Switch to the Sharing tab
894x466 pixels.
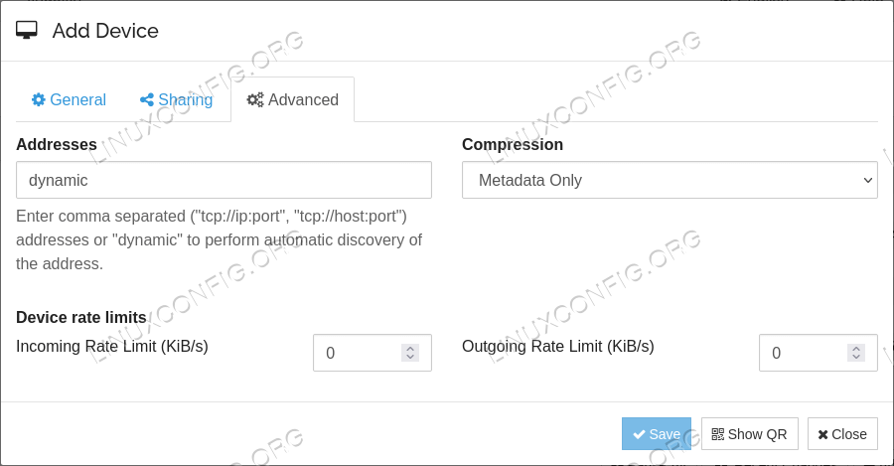point(176,99)
